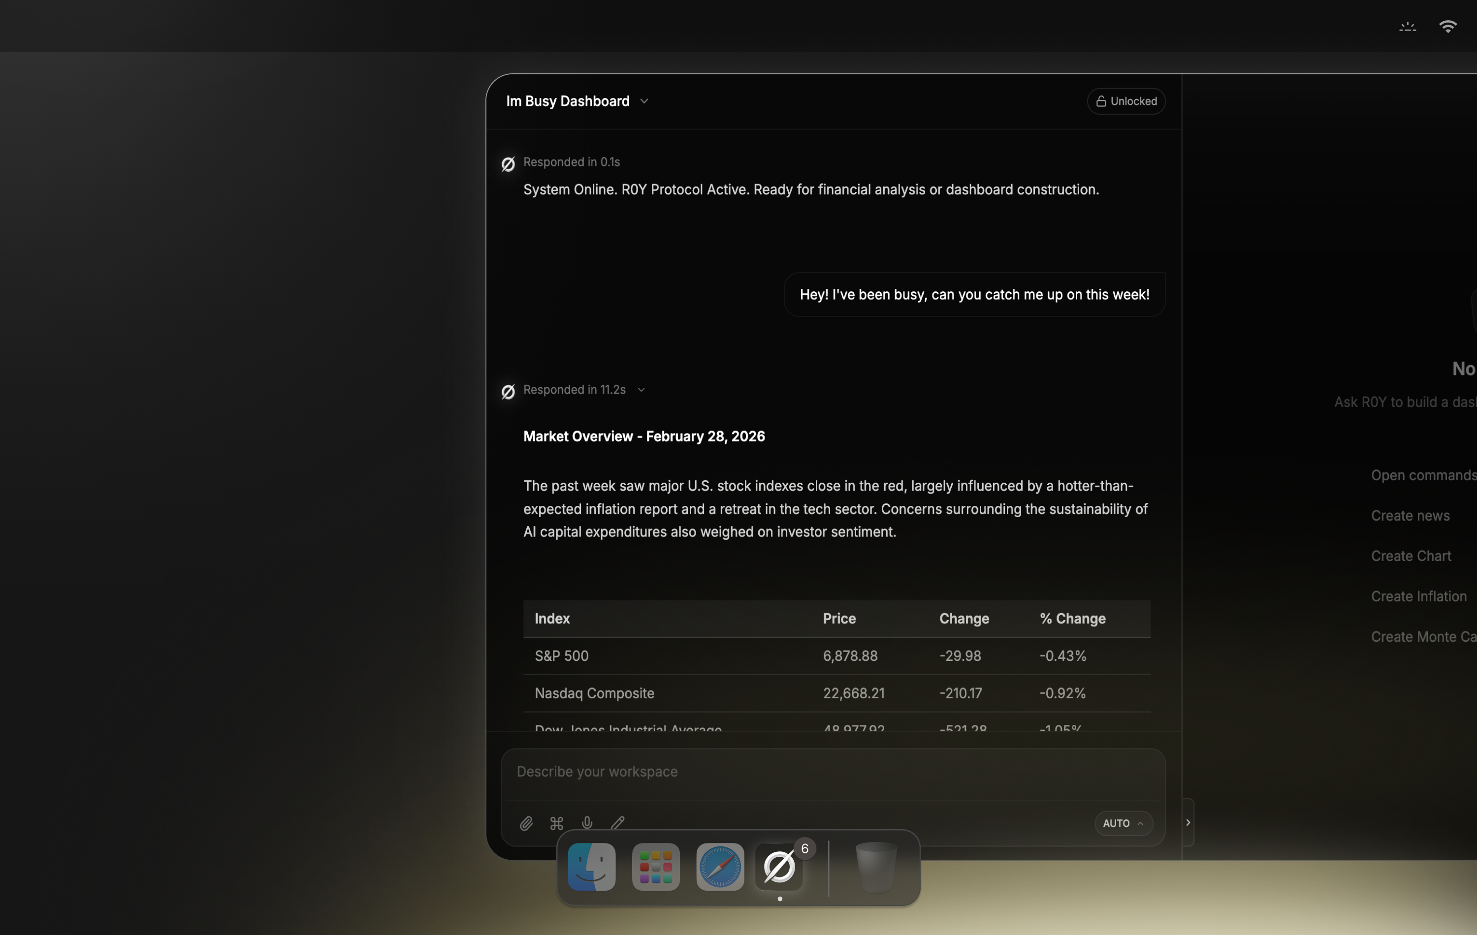Click the Wi-Fi icon in the menu bar
Viewport: 1477px width, 935px height.
click(x=1447, y=26)
